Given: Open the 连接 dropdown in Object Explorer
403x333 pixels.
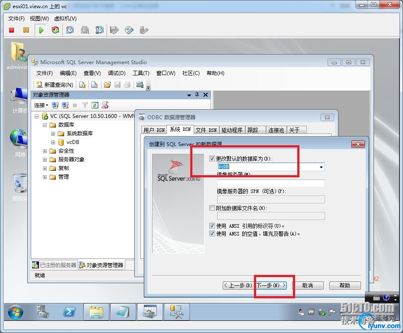Looking at the screenshot, I should click(x=41, y=105).
